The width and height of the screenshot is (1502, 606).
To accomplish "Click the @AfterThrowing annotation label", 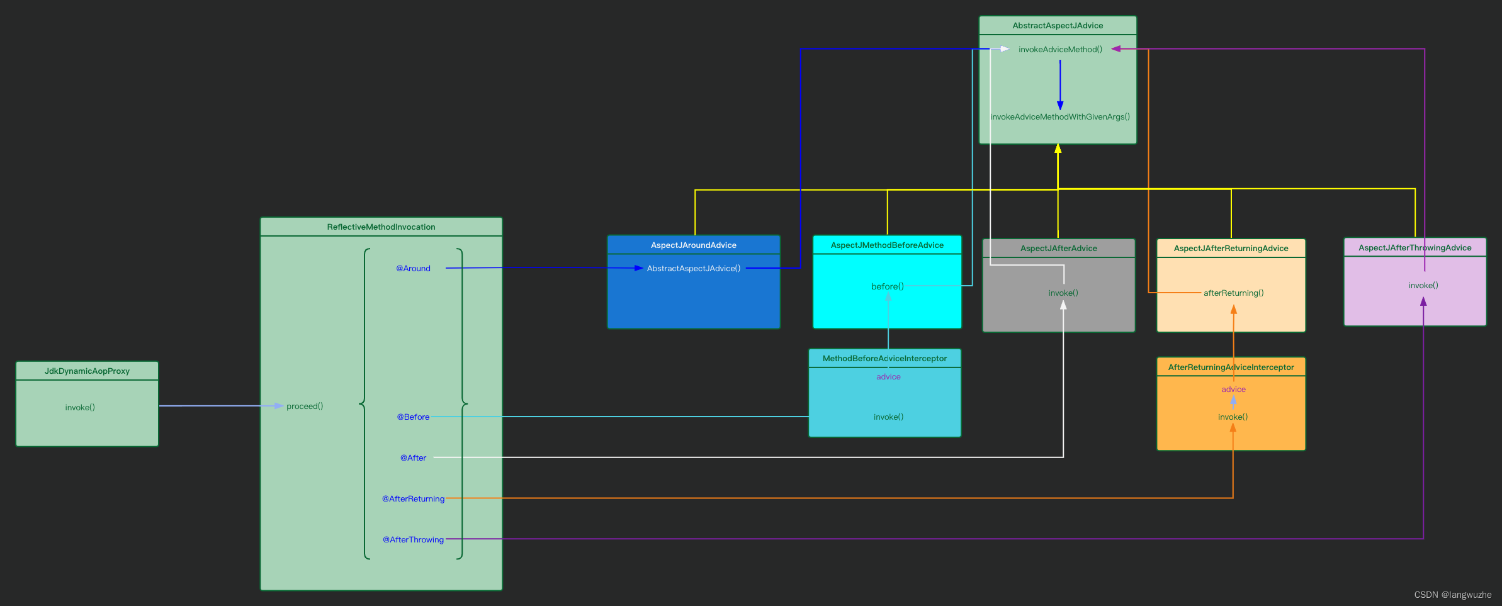I will point(413,539).
